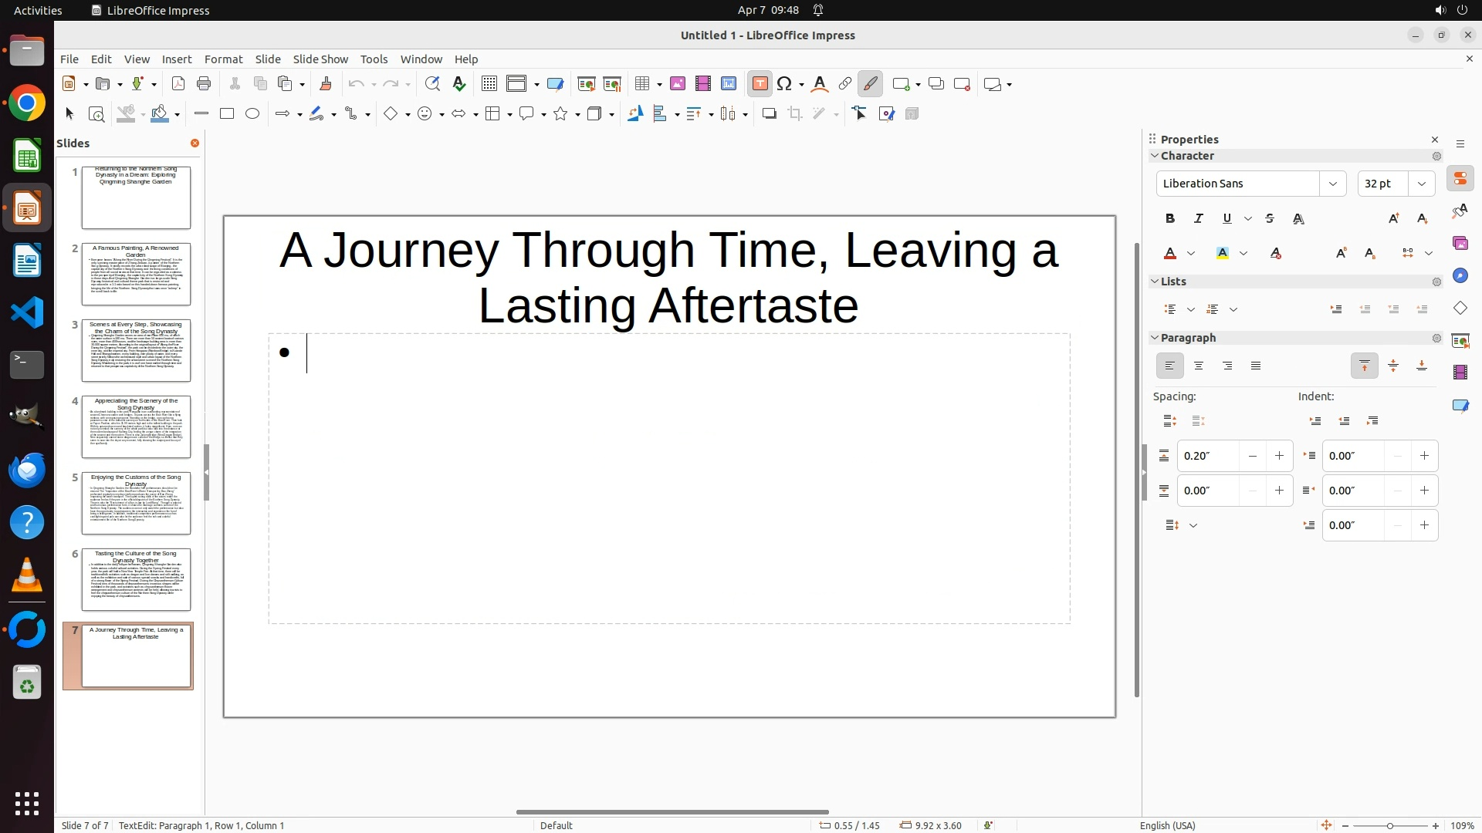Image resolution: width=1482 pixels, height=833 pixels.
Task: Open the font name dropdown
Action: click(x=1332, y=184)
